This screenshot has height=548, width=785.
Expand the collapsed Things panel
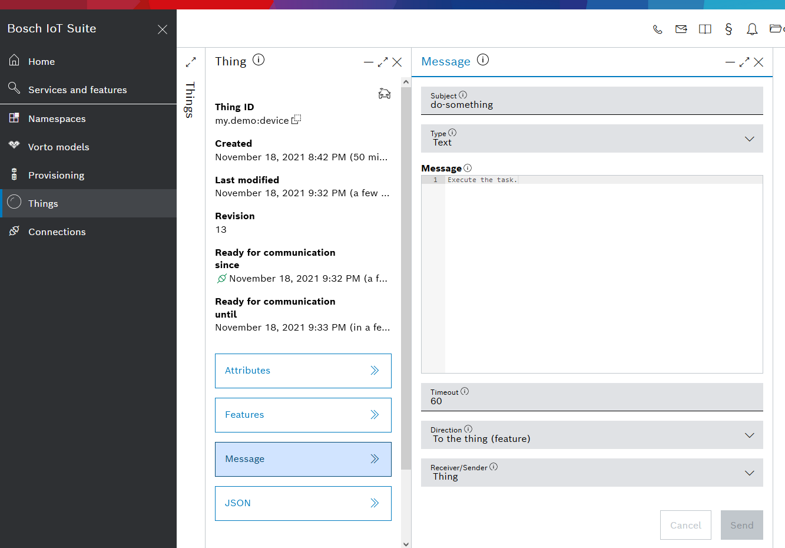(x=191, y=62)
